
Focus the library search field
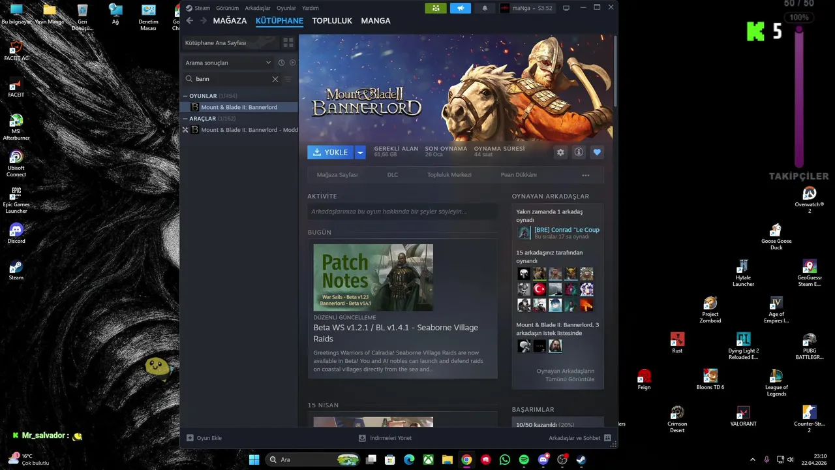232,79
